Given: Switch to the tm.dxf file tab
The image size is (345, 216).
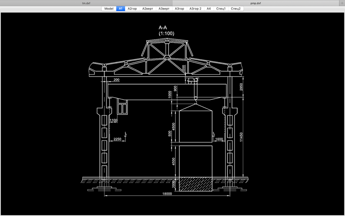Looking at the screenshot, I should (86, 3).
